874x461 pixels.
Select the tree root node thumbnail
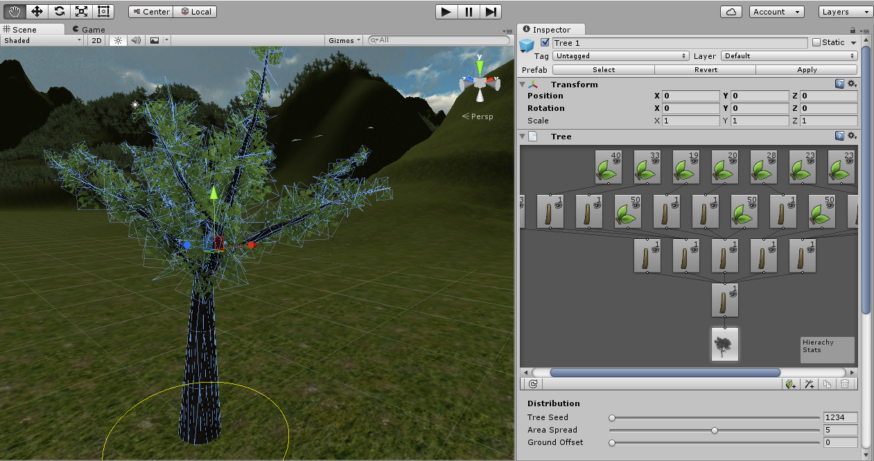pos(724,345)
